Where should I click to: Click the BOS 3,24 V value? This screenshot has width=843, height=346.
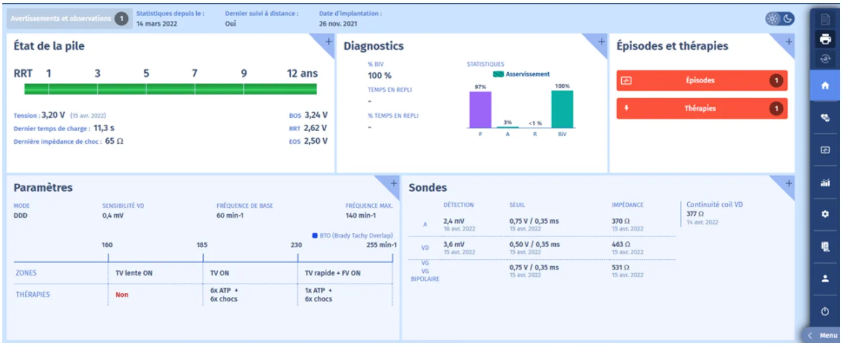316,115
